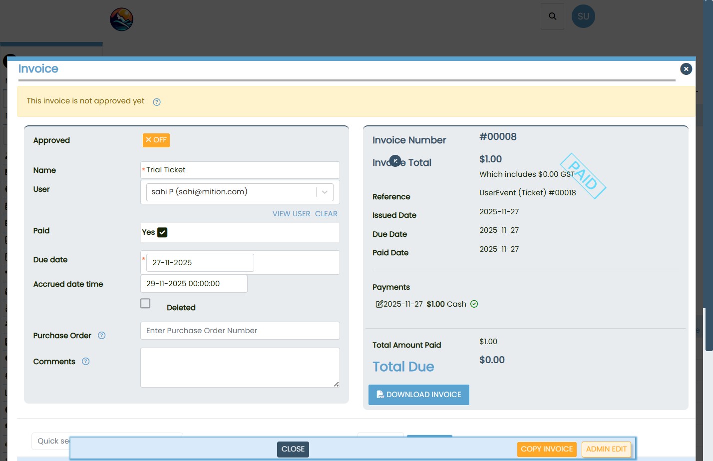
Task: Open the SU user avatar menu
Action: pyautogui.click(x=583, y=16)
